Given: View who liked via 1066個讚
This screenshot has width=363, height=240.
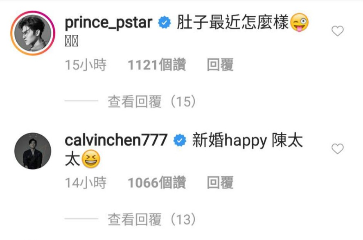Looking at the screenshot, I should pyautogui.click(x=157, y=182).
